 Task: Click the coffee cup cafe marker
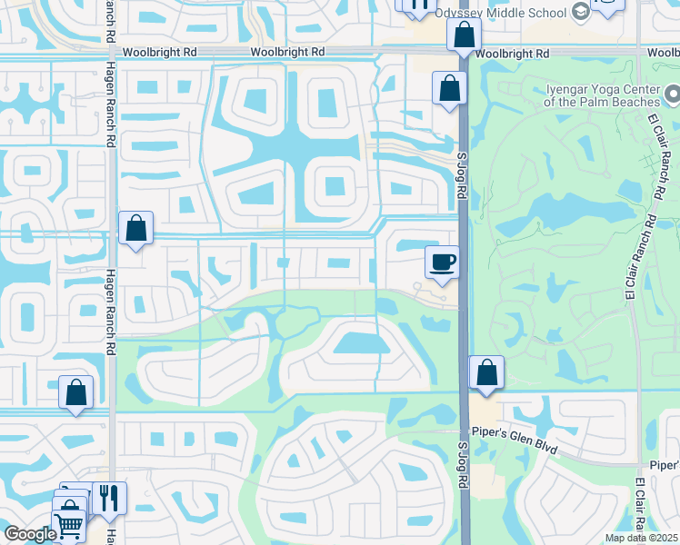(442, 264)
